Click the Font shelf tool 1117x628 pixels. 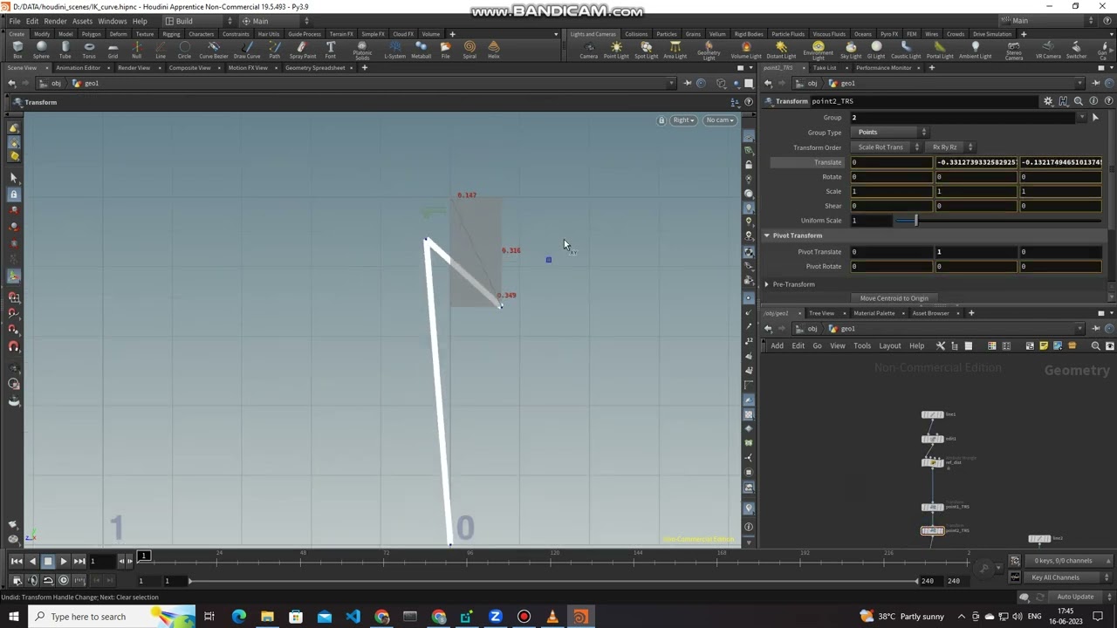click(x=331, y=50)
